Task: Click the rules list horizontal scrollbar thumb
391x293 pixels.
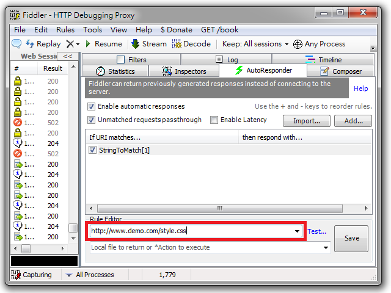Action: tap(220, 208)
